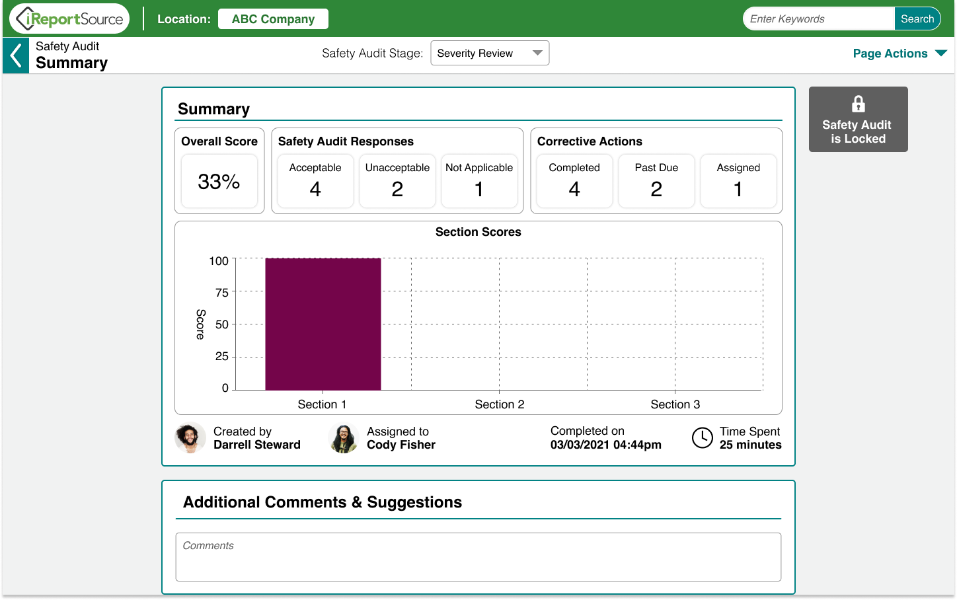Click the lock icon in Safety Audit is Locked
Image resolution: width=957 pixels, height=600 pixels.
click(858, 104)
